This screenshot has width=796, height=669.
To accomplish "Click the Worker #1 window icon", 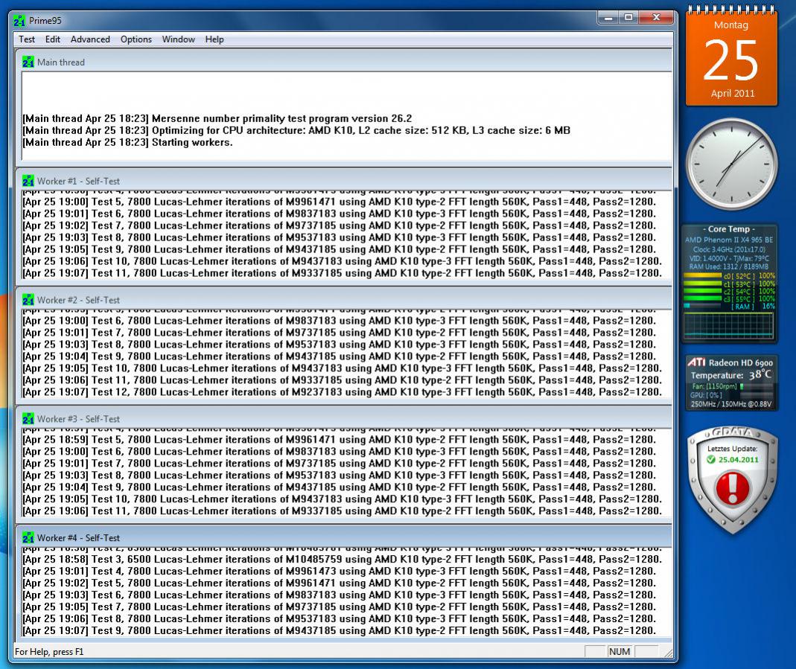I will tap(28, 181).
